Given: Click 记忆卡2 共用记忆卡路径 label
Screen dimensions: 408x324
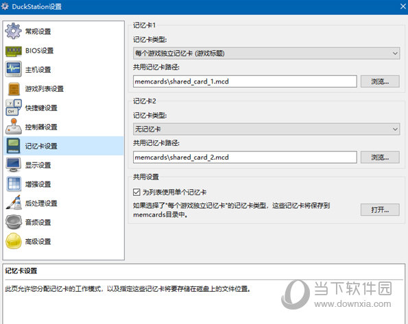Looking at the screenshot, I should pyautogui.click(x=156, y=142).
